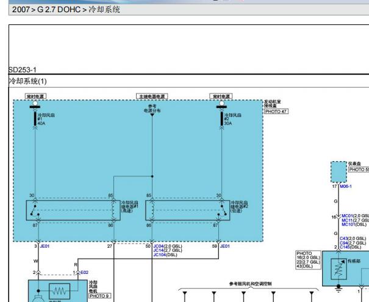This screenshot has width=369, height=302.
Task: Open the C94 connector link
Action: (343, 243)
